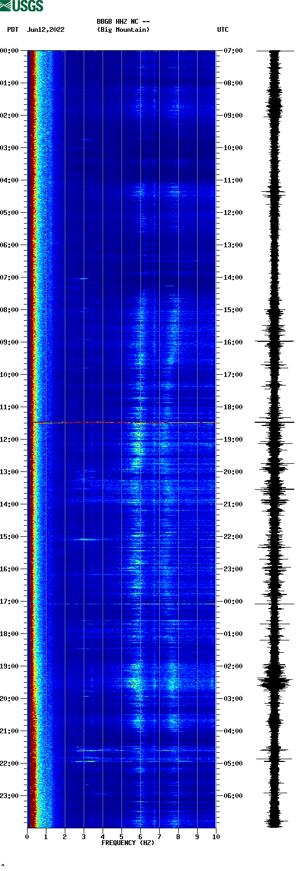Click the 16:00 UTC time label
The height and width of the screenshot is (871, 298).
tap(233, 342)
